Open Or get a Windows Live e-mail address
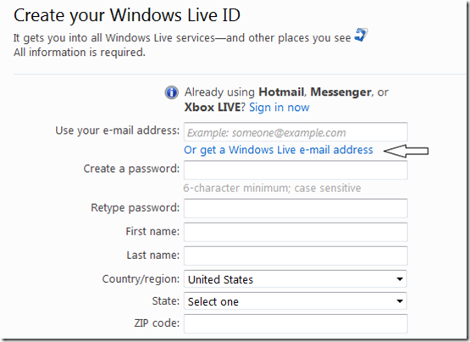Image resolution: width=470 pixels, height=342 pixels. coord(279,150)
